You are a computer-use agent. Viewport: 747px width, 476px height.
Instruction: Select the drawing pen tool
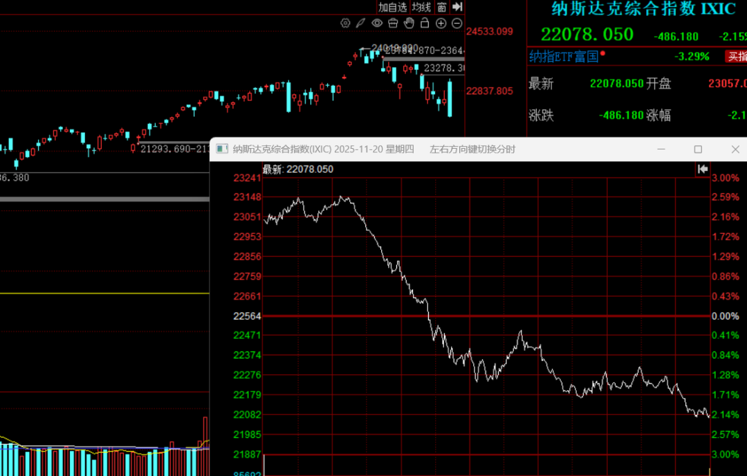(361, 24)
